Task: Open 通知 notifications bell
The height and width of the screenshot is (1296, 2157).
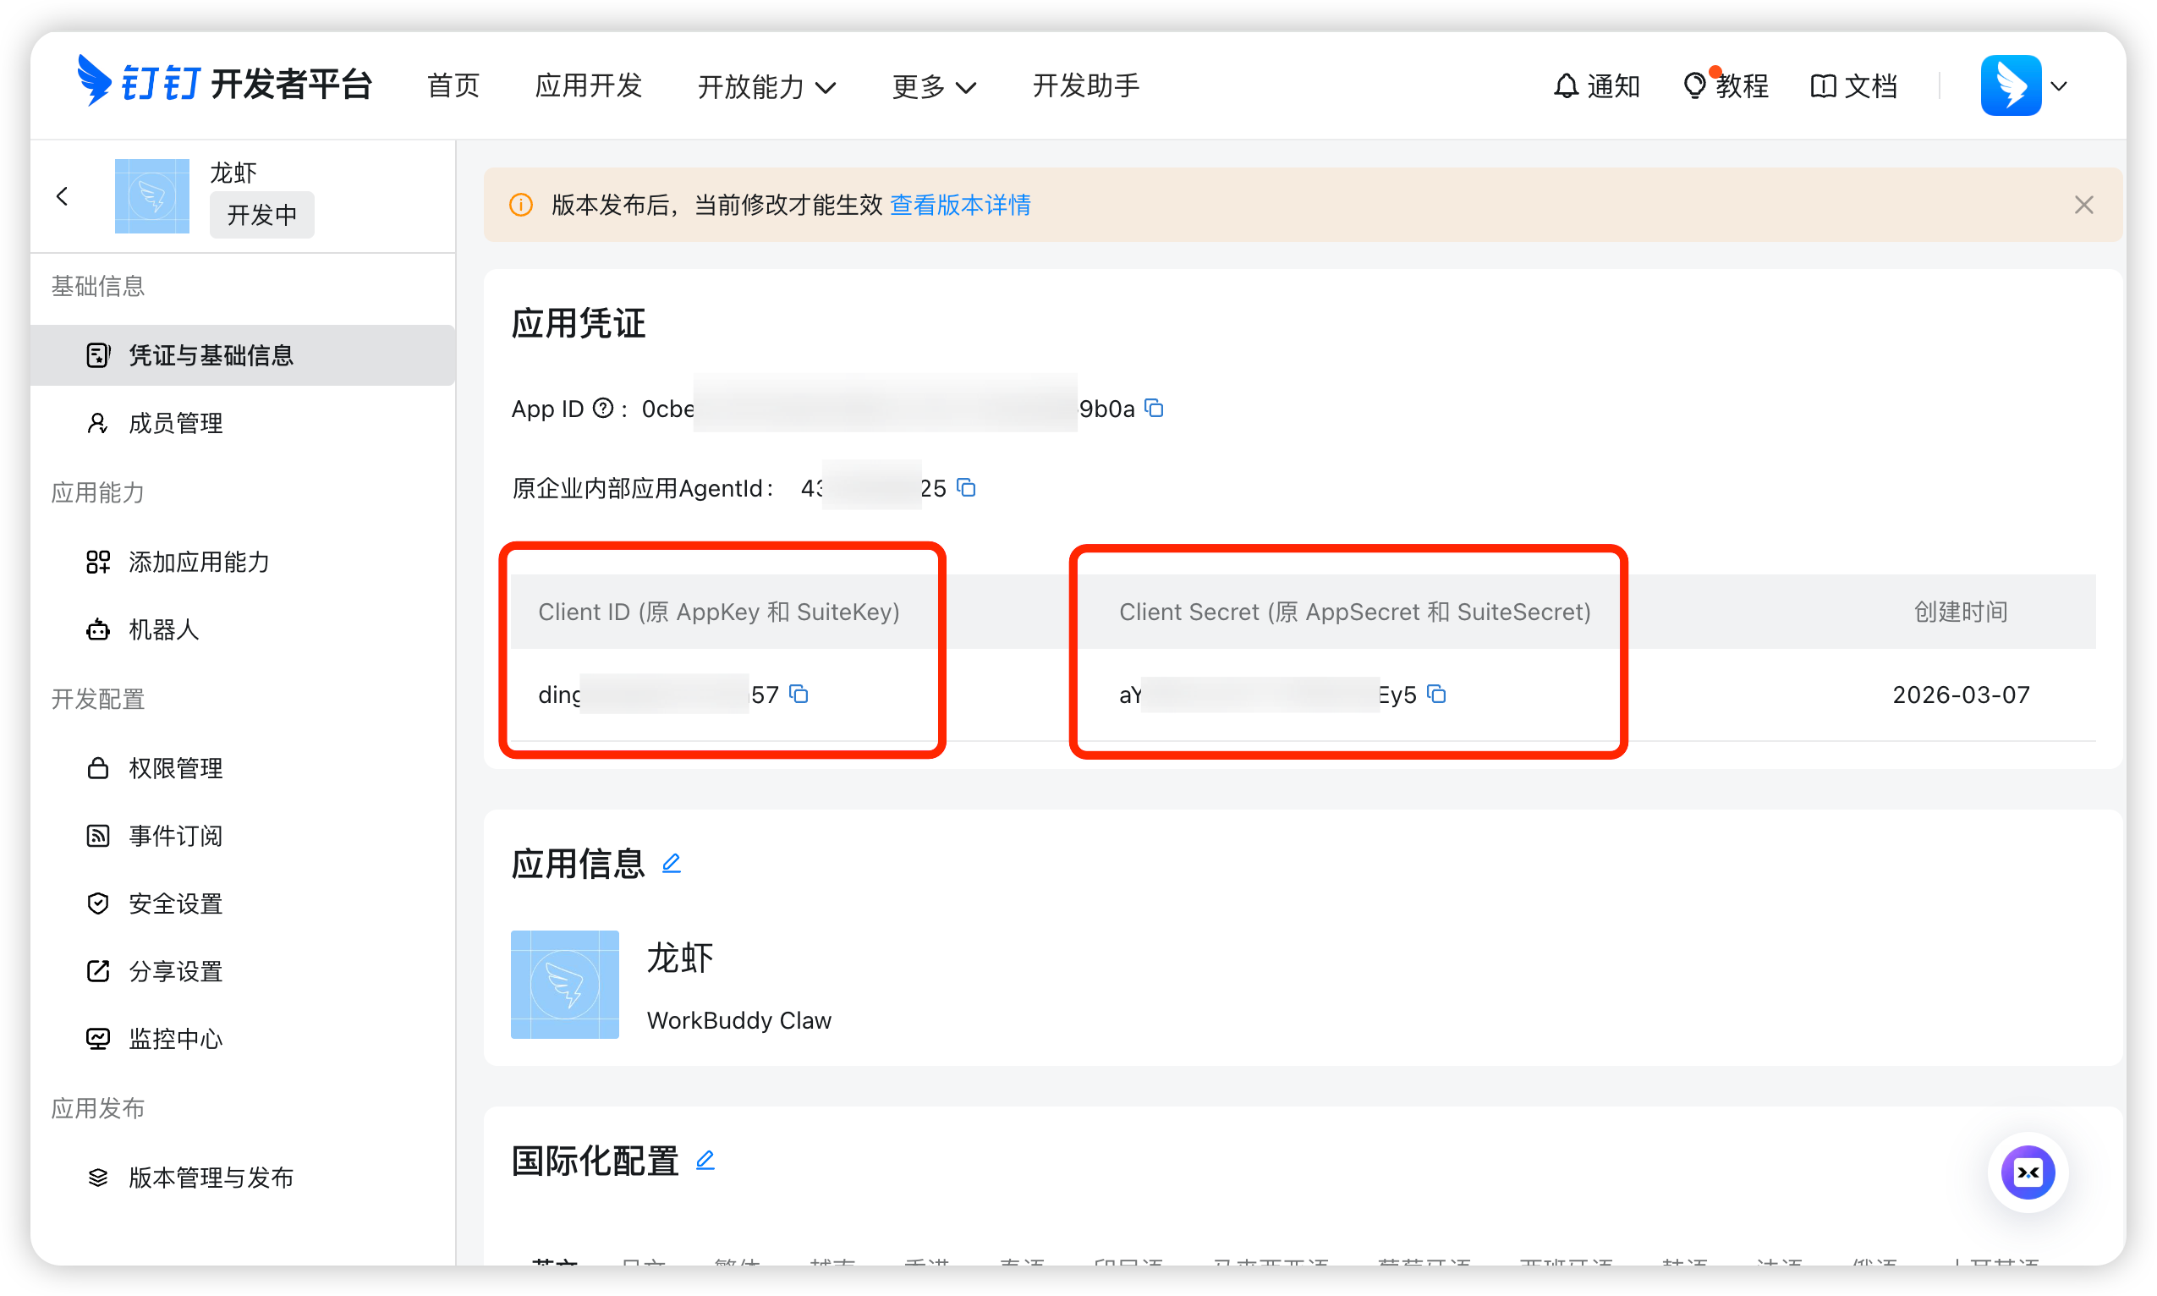Action: point(1596,85)
